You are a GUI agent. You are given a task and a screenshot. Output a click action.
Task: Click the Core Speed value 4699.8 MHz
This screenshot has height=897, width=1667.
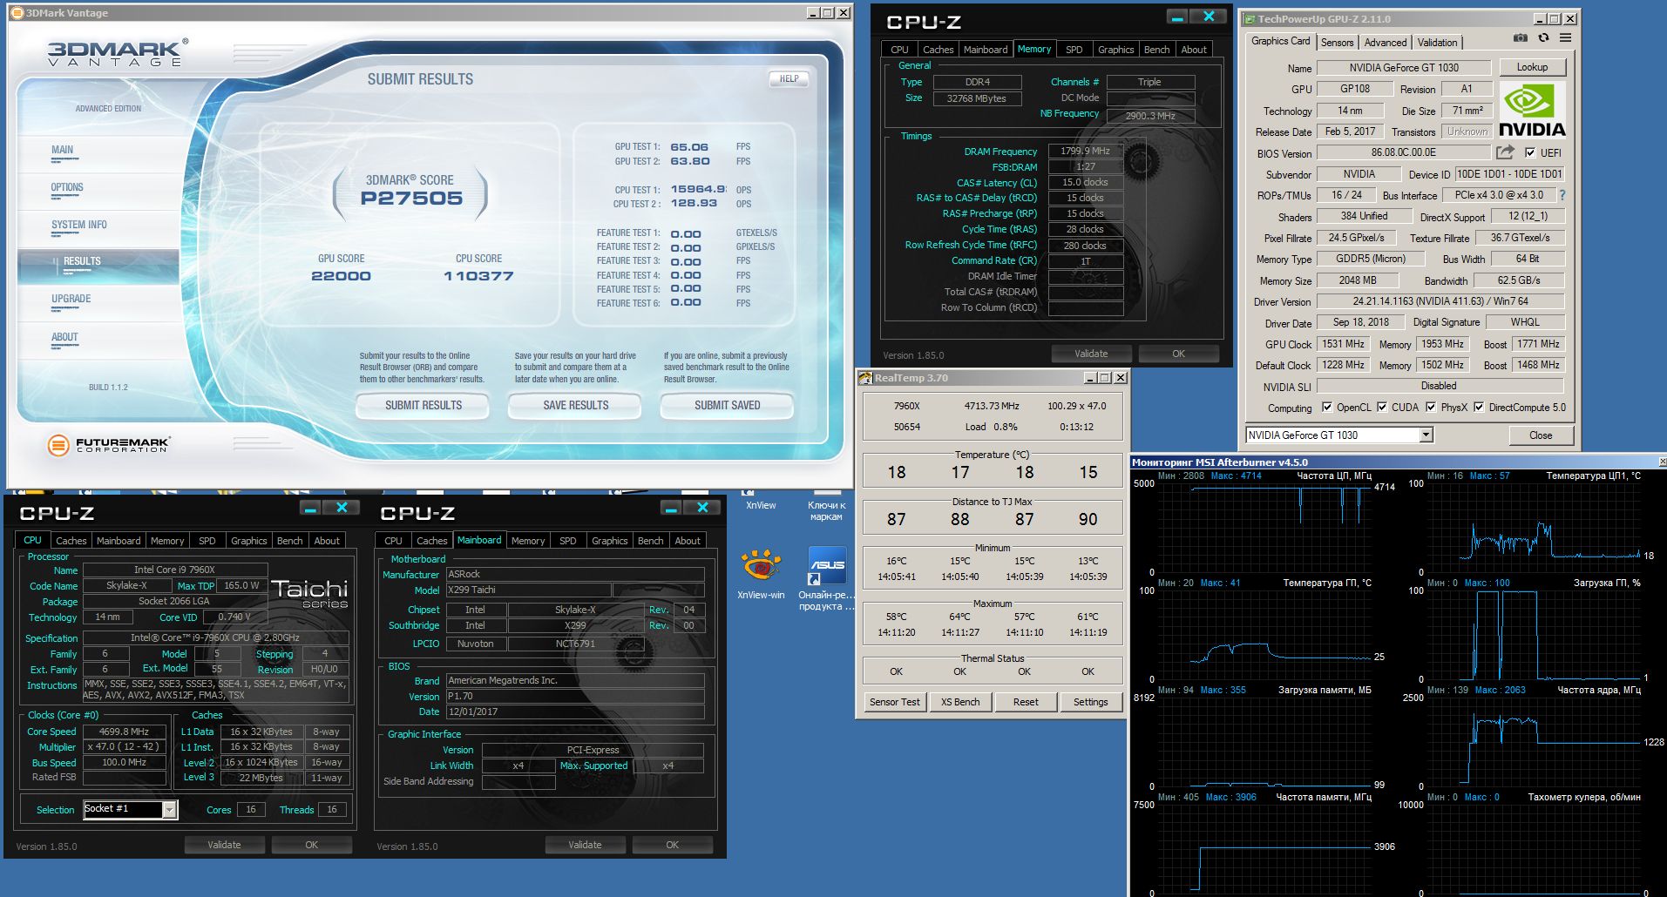pos(124,732)
